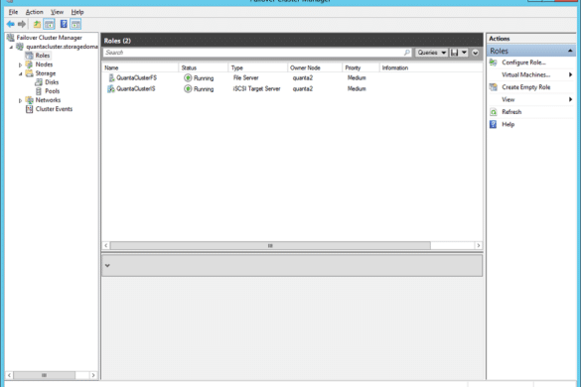Select the QuantaClusterIS role row
The image size is (581, 387).
coord(292,89)
